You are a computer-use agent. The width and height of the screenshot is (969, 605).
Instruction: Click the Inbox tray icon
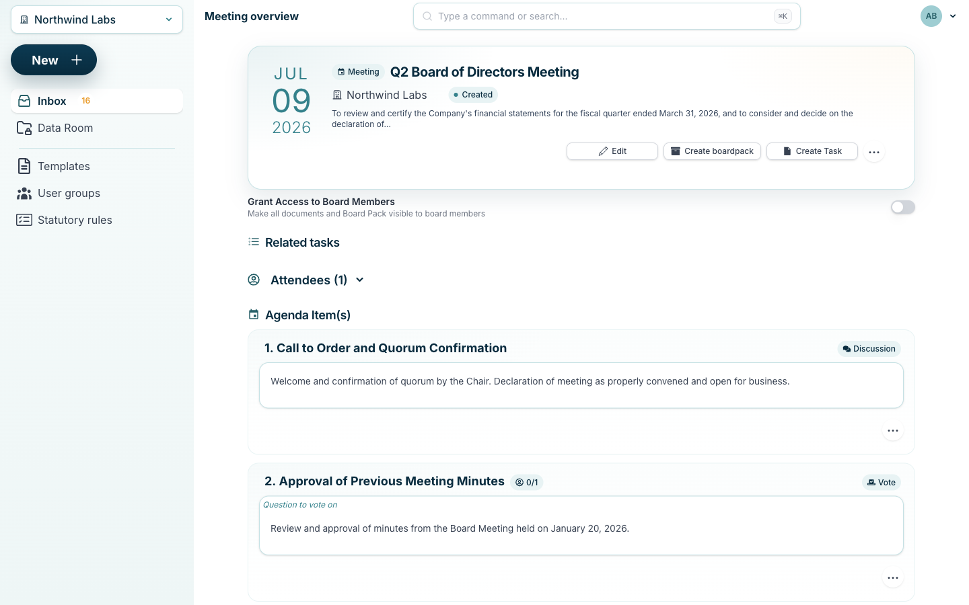[x=24, y=101]
